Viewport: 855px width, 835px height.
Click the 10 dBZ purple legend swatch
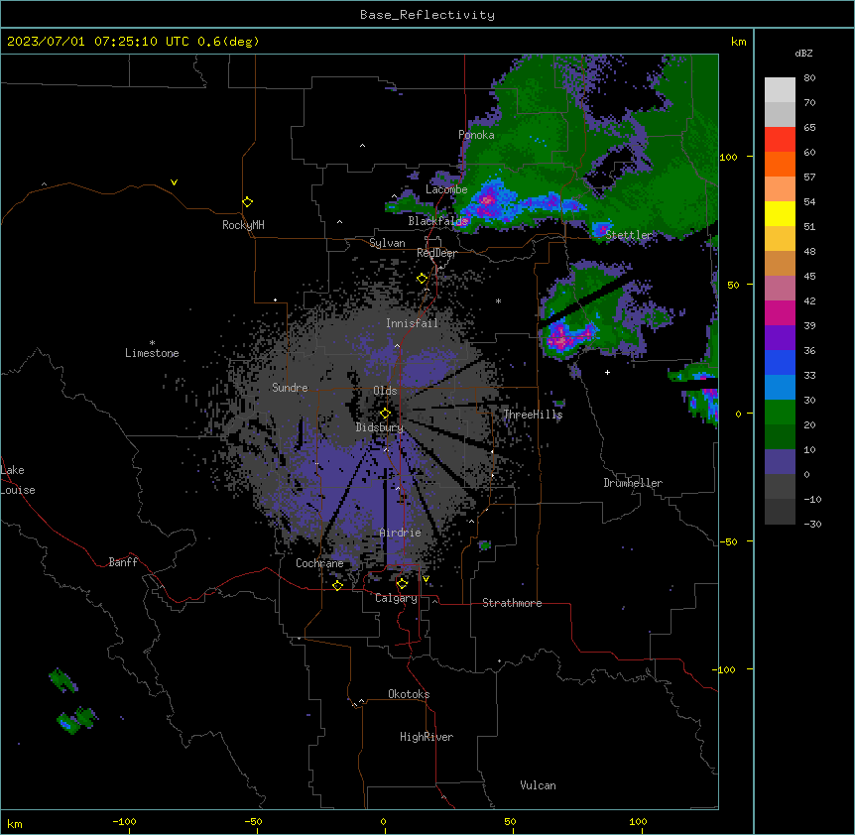point(780,462)
